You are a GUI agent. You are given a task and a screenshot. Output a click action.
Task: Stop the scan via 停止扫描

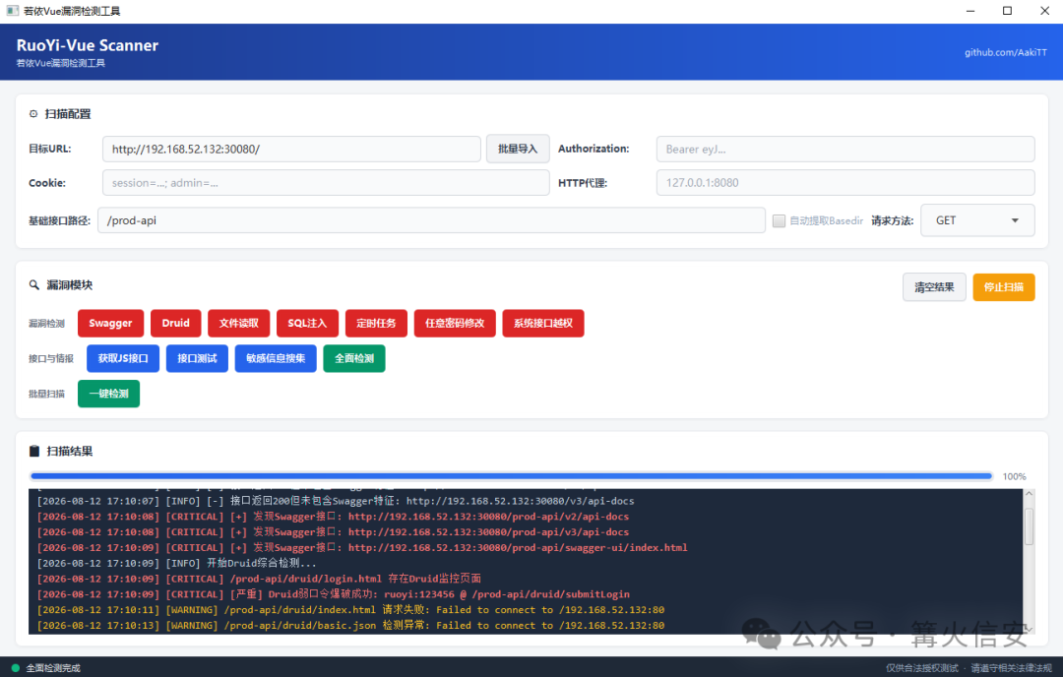click(x=1004, y=287)
